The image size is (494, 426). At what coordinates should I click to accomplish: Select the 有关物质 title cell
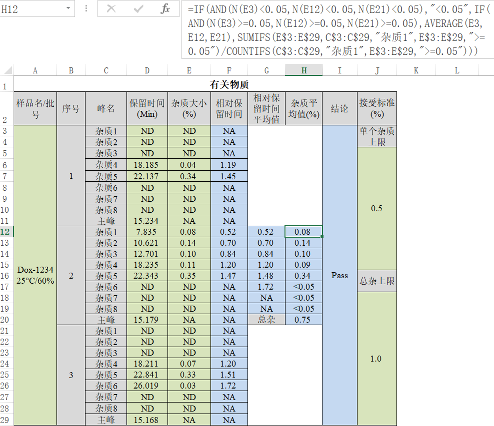229,85
